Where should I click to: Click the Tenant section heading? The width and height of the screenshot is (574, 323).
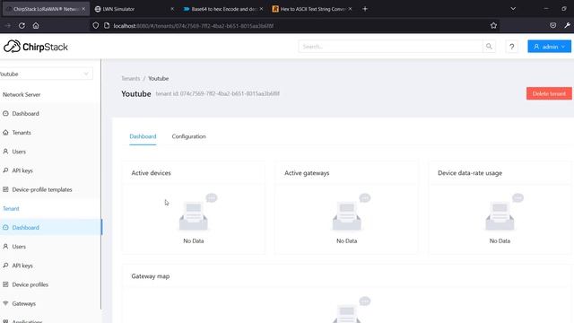pos(11,208)
